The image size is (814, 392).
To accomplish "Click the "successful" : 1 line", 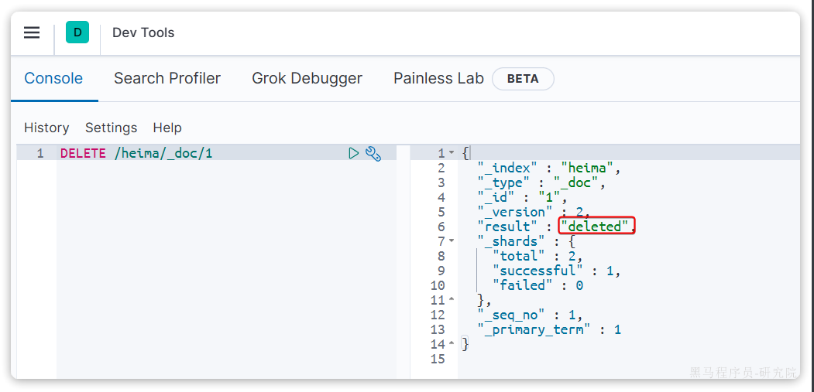I will (x=557, y=270).
